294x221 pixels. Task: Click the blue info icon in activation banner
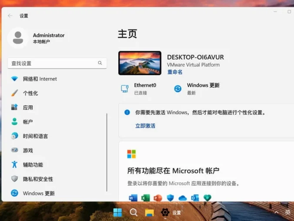pos(127,112)
